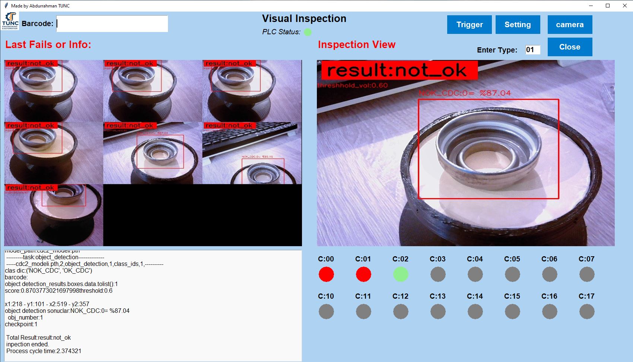Click the red C:01 status circle
This screenshot has height=362, width=633.
pyautogui.click(x=363, y=274)
